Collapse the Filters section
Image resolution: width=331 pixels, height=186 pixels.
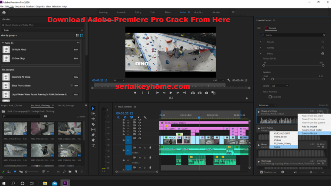coord(261,54)
